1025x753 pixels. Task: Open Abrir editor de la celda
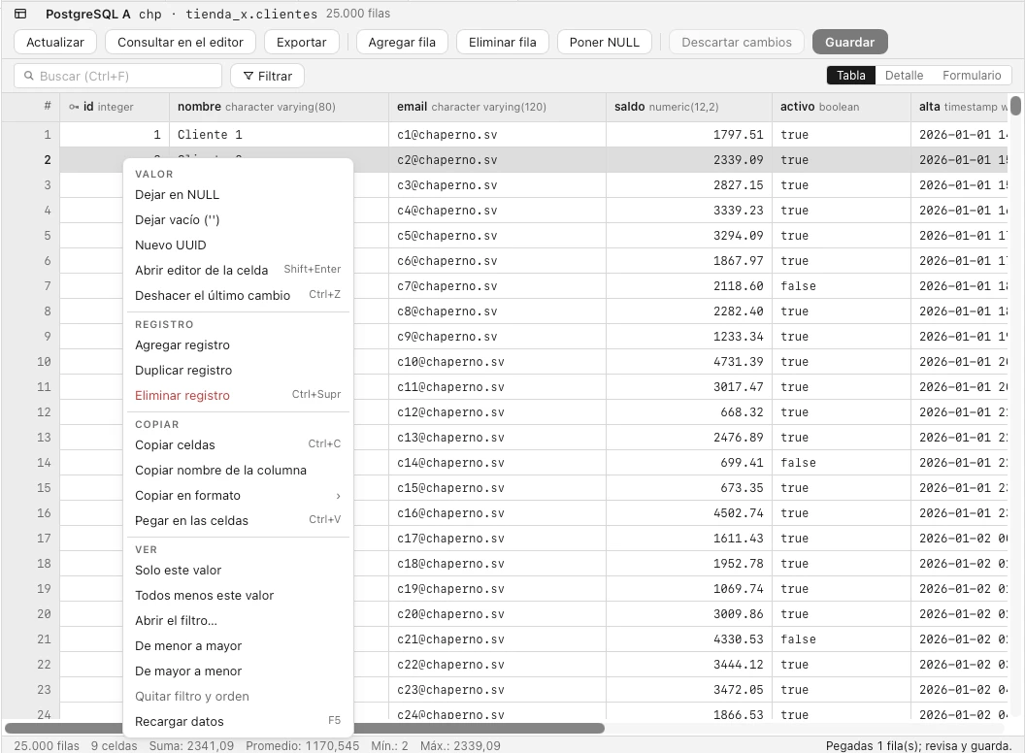(x=238, y=271)
